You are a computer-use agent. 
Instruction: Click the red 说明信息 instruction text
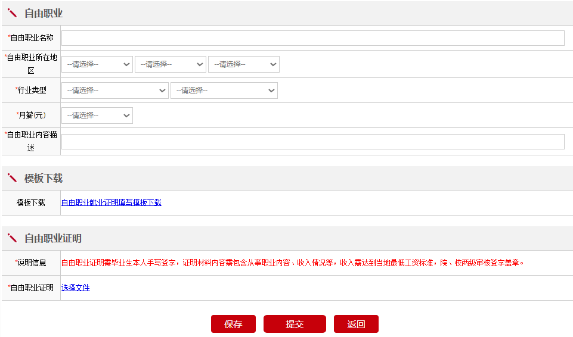tap(292, 263)
